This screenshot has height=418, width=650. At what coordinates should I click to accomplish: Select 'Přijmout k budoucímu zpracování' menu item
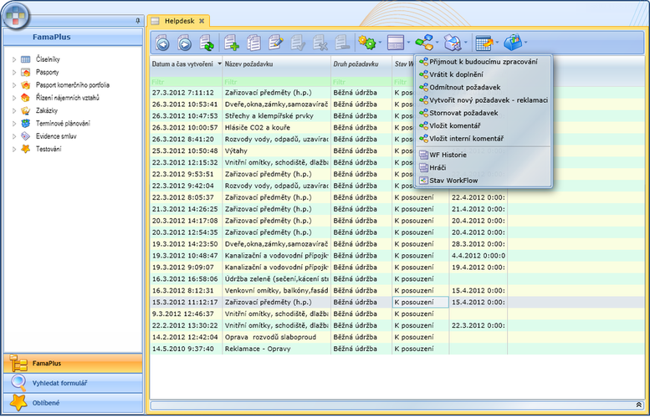(484, 61)
